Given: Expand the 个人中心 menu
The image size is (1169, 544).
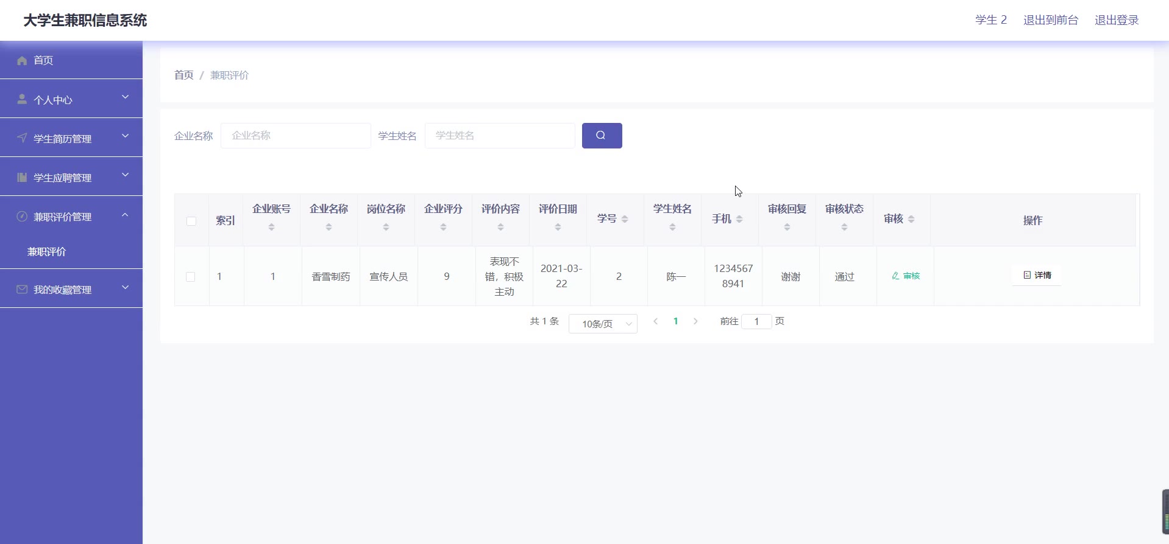Looking at the screenshot, I should tap(71, 99).
